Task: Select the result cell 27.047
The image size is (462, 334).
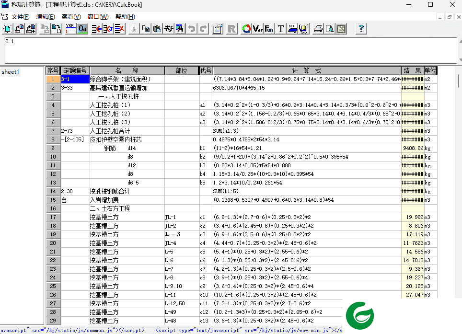Action: [413, 295]
